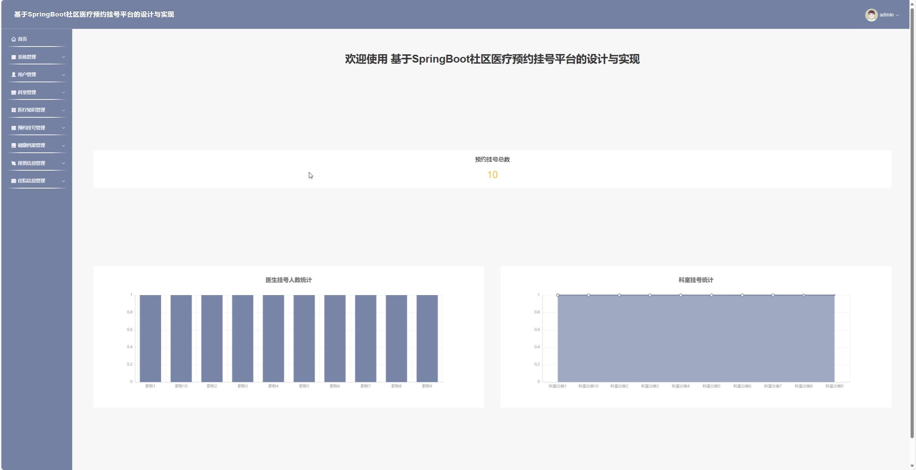Click the header platform title text
This screenshot has height=470, width=916.
tap(94, 14)
